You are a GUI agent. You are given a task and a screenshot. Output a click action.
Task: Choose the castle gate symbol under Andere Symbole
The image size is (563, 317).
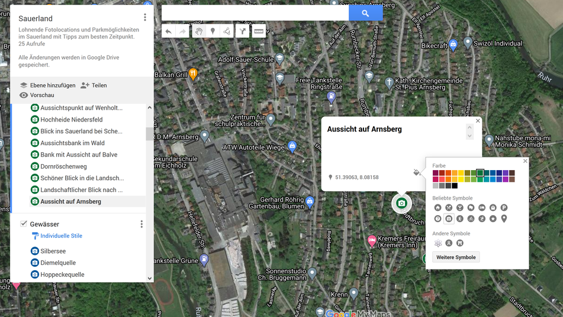pyautogui.click(x=460, y=244)
